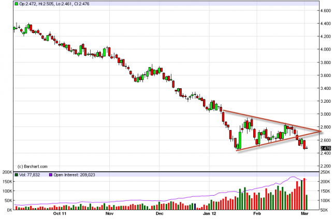
Task: Click the '(c) Barchart.com' copyright text
Action: click(x=33, y=167)
